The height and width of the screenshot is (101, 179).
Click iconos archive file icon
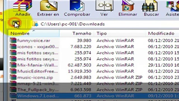point(13,47)
